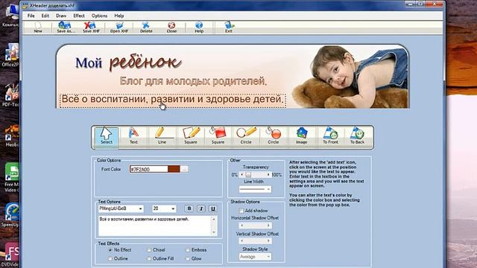Click the Transparency slider thumb
This screenshot has width=477, height=268.
[248, 175]
